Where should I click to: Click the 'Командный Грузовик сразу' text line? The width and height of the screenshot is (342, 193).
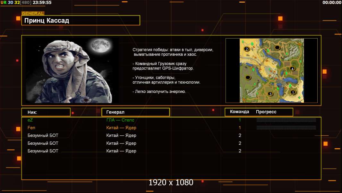tap(159, 64)
